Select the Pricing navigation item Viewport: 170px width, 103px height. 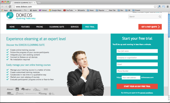[x=39, y=27]
